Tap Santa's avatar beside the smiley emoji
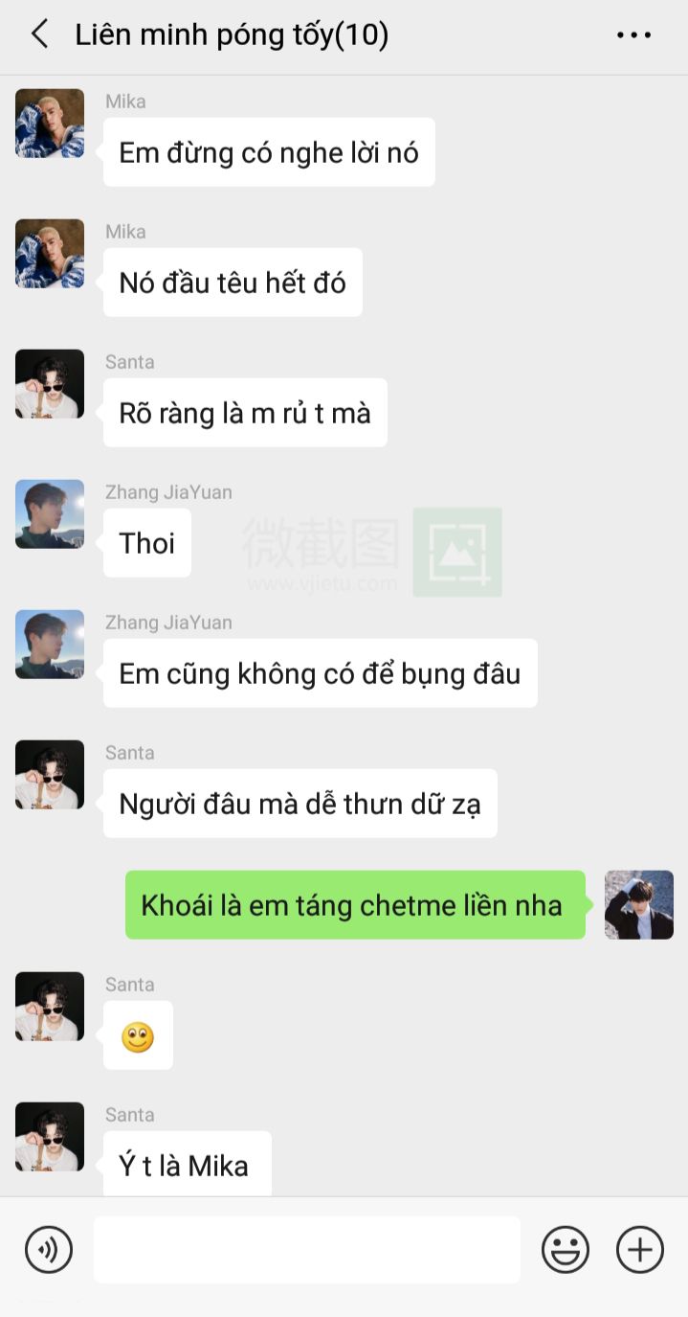Viewport: 688px width, 1317px height. pyautogui.click(x=50, y=1007)
